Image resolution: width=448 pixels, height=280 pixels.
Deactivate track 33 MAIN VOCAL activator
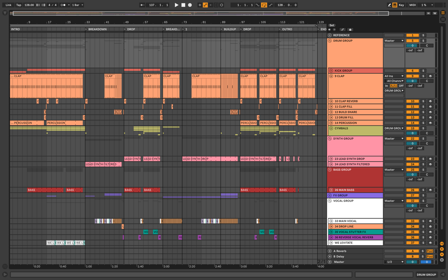click(x=412, y=221)
